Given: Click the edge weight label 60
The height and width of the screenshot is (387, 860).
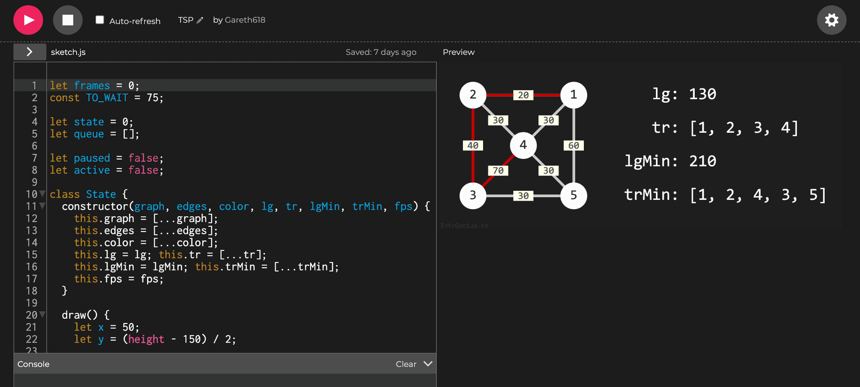Looking at the screenshot, I should [x=573, y=145].
